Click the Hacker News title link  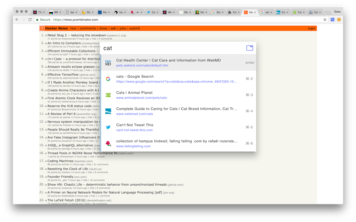[x=56, y=28]
